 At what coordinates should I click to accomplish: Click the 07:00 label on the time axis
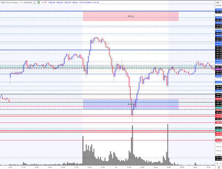pos(208,167)
